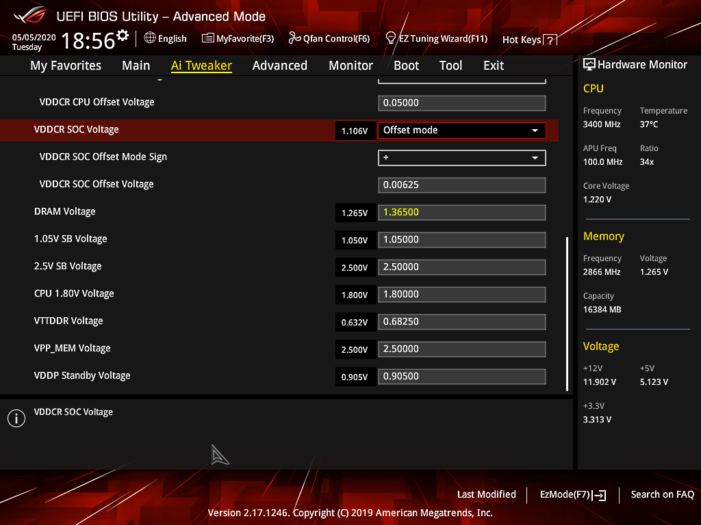
Task: Click the 0.632V VTTDDR reading
Action: pyautogui.click(x=355, y=323)
